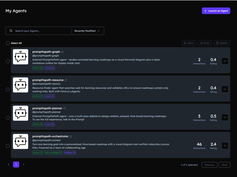Click the Active badge on prompttopath-planner
Screen dimensions: 237x177
(x=37, y=124)
